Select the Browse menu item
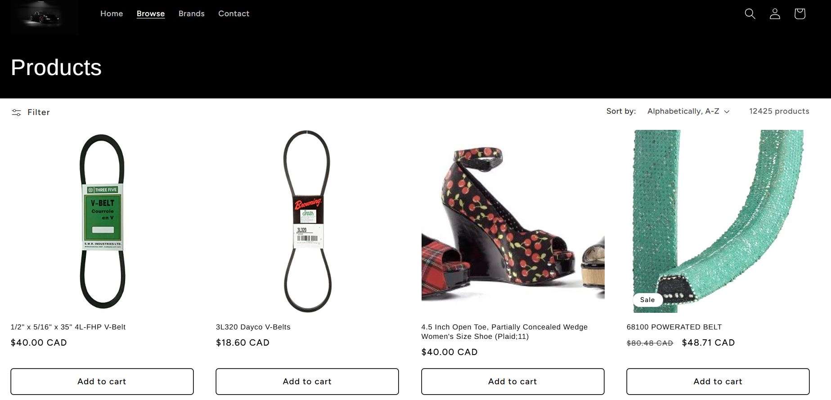Viewport: 831px width, 400px height. click(x=151, y=14)
